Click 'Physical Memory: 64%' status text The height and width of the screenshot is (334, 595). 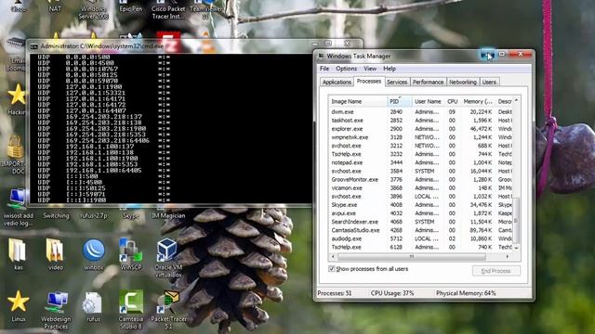[466, 293]
